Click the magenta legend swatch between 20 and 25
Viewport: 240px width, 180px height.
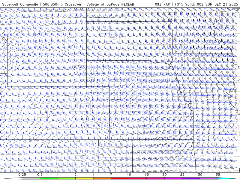point(173,178)
